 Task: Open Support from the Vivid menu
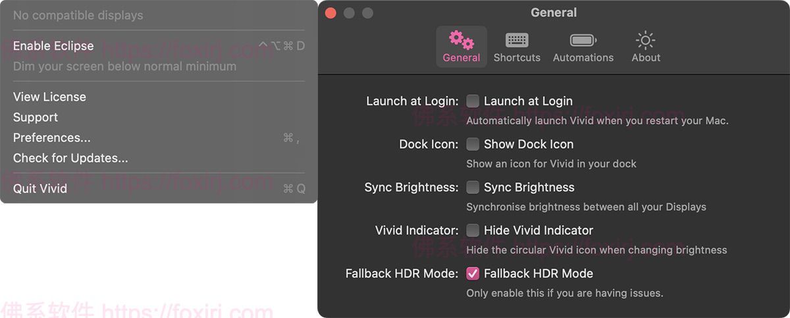36,117
